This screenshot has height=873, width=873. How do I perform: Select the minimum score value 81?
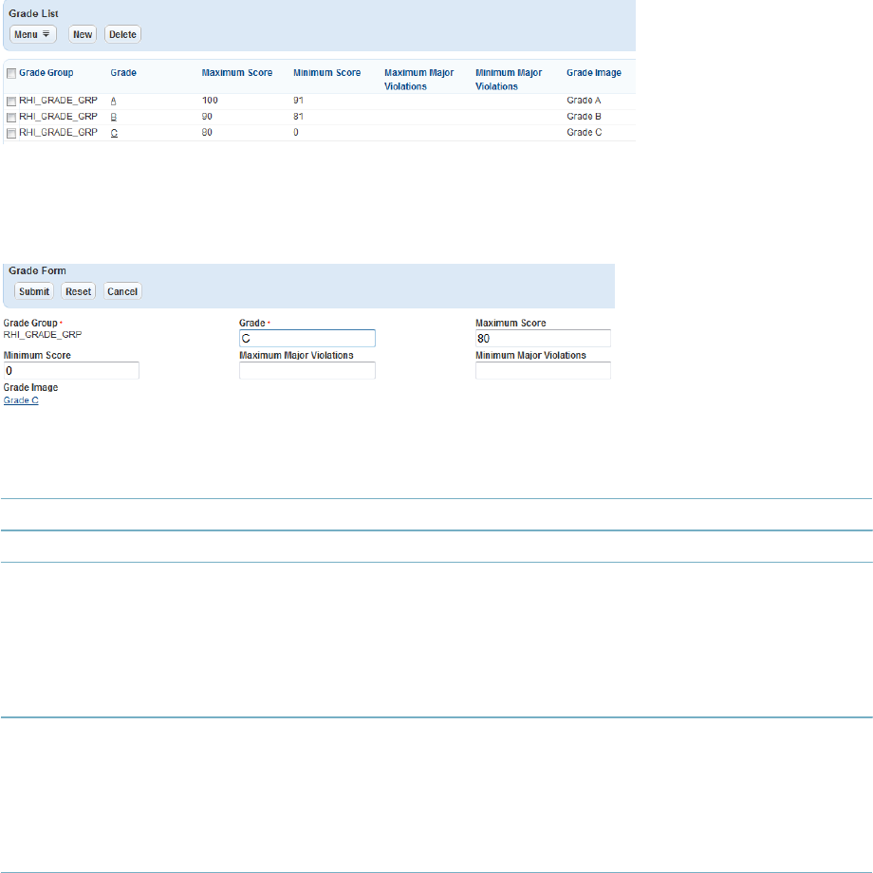click(x=298, y=117)
